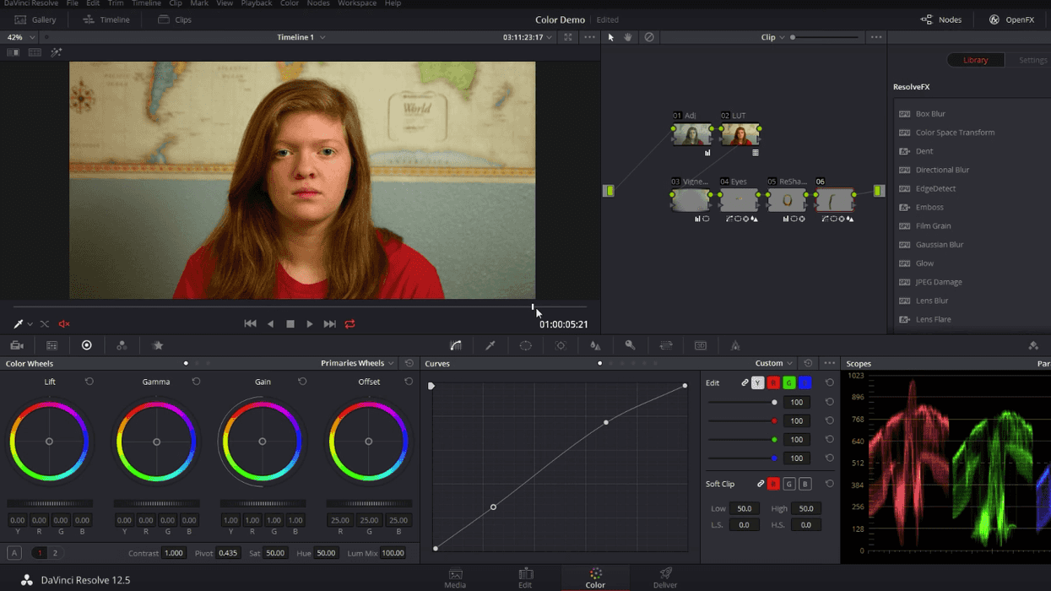1051x591 pixels.
Task: Open the RGB Mixer palette
Action: (122, 345)
